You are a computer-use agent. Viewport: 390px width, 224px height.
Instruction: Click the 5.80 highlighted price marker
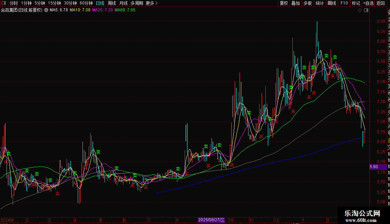tap(378, 167)
